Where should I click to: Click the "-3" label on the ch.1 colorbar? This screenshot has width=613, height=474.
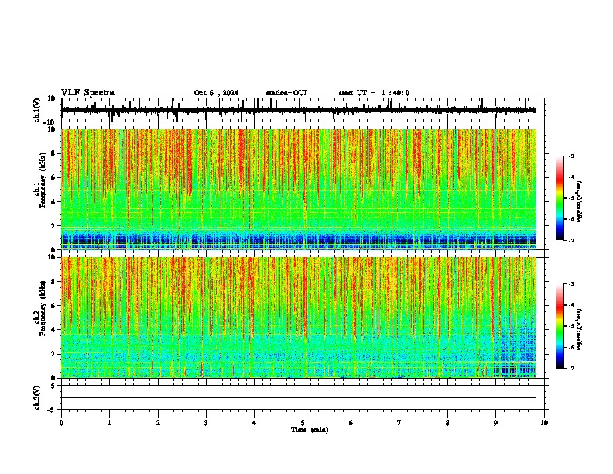click(x=570, y=156)
